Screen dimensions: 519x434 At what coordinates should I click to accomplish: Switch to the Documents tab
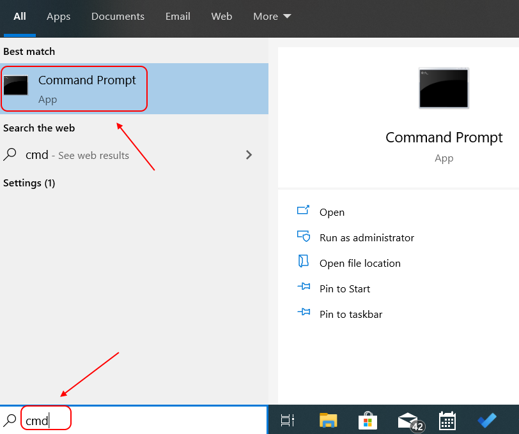118,17
